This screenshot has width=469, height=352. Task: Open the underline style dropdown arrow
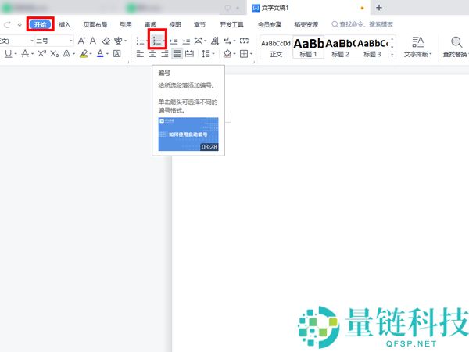pyautogui.click(x=16, y=54)
